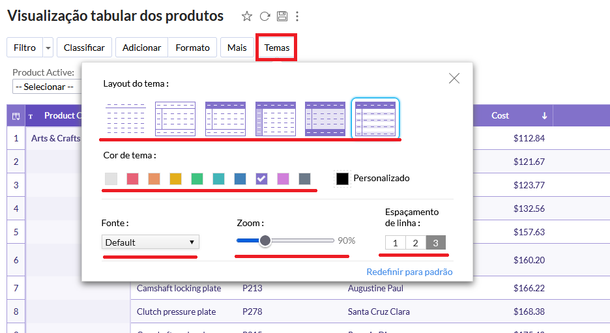This screenshot has width=610, height=333.
Task: Click the P213 product code cell
Action: tap(252, 288)
